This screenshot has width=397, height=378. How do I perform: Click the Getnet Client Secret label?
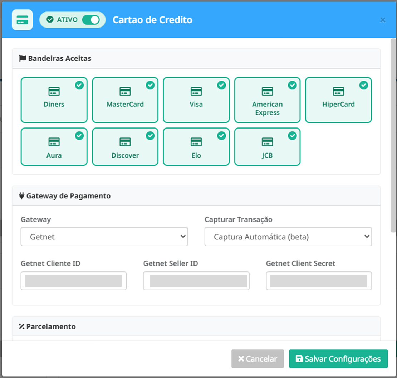(x=300, y=263)
